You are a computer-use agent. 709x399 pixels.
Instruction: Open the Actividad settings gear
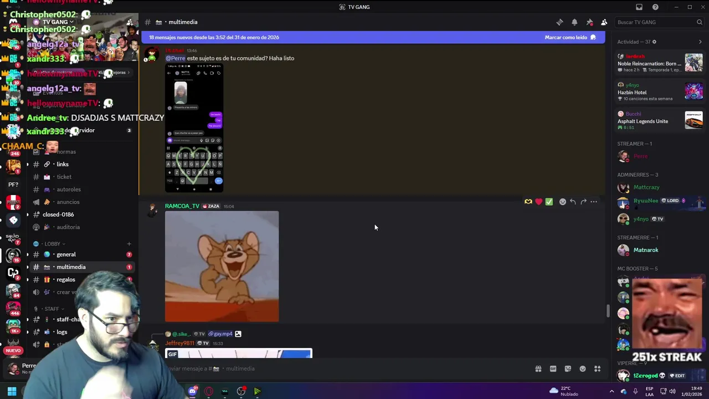tap(654, 42)
